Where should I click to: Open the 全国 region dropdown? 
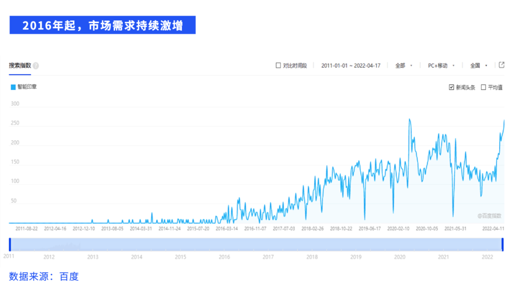(x=478, y=66)
